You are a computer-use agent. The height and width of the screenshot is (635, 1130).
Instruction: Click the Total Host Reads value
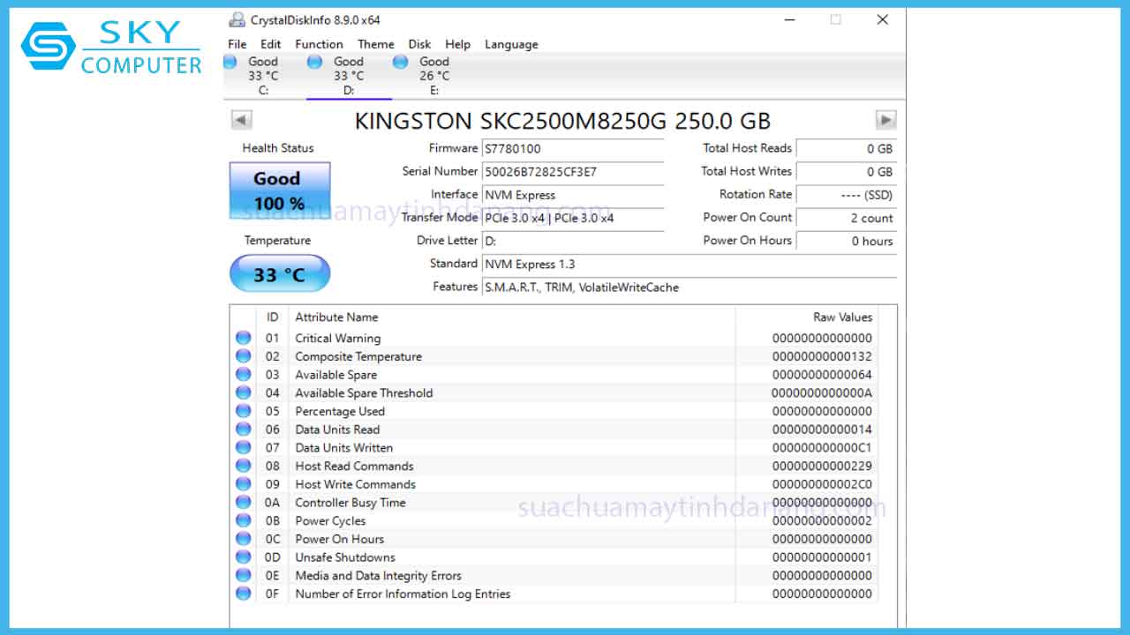click(x=847, y=149)
